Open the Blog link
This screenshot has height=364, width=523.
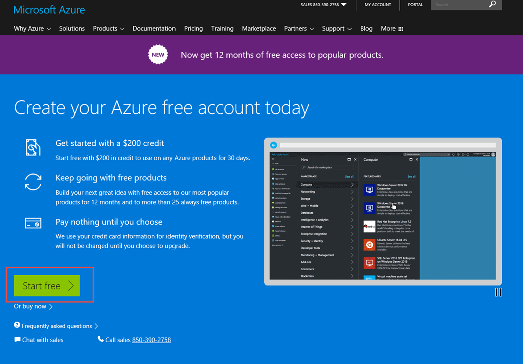[x=366, y=29]
